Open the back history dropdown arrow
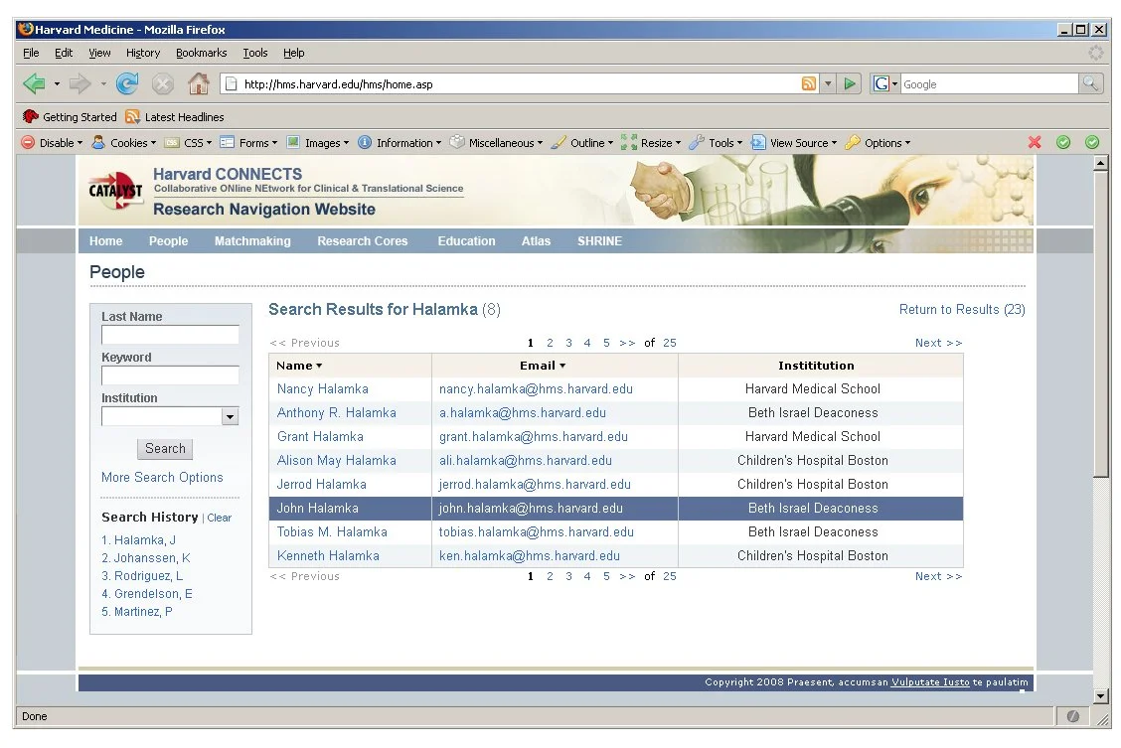Image resolution: width=1121 pixels, height=748 pixels. click(x=57, y=84)
